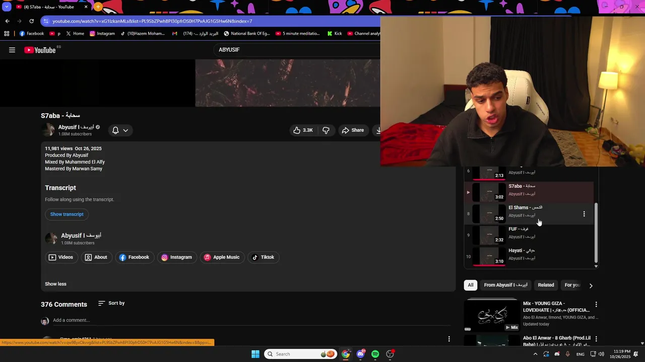645x362 pixels.
Task: Click the YouTube search box containing ABYUSIF
Action: [x=297, y=50]
